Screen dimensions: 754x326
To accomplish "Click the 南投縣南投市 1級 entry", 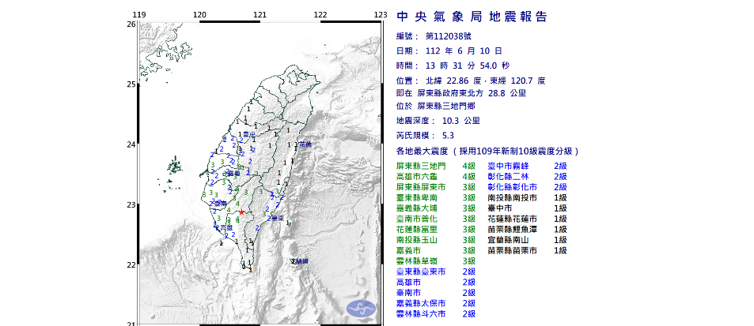I will 528,197.
